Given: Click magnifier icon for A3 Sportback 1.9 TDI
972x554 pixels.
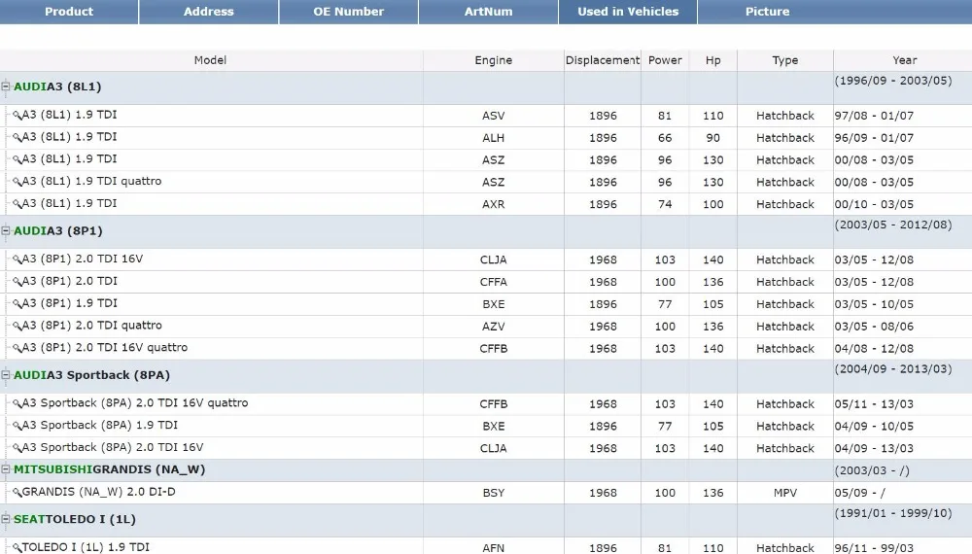Looking at the screenshot, I should tap(17, 427).
